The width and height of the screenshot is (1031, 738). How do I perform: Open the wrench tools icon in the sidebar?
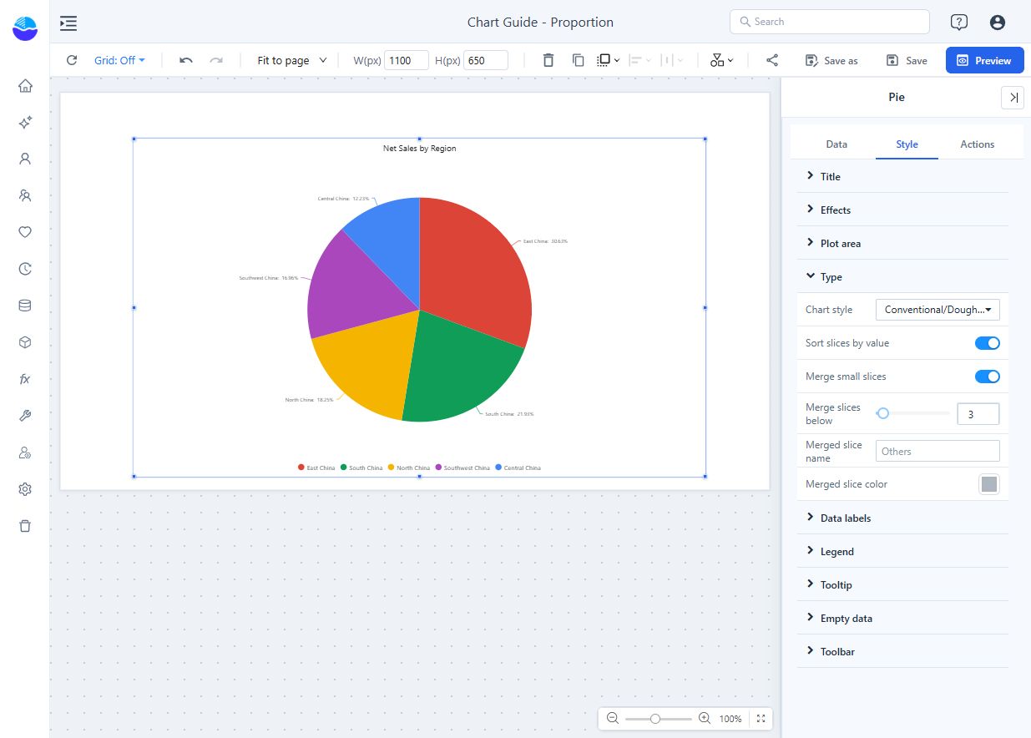click(25, 416)
